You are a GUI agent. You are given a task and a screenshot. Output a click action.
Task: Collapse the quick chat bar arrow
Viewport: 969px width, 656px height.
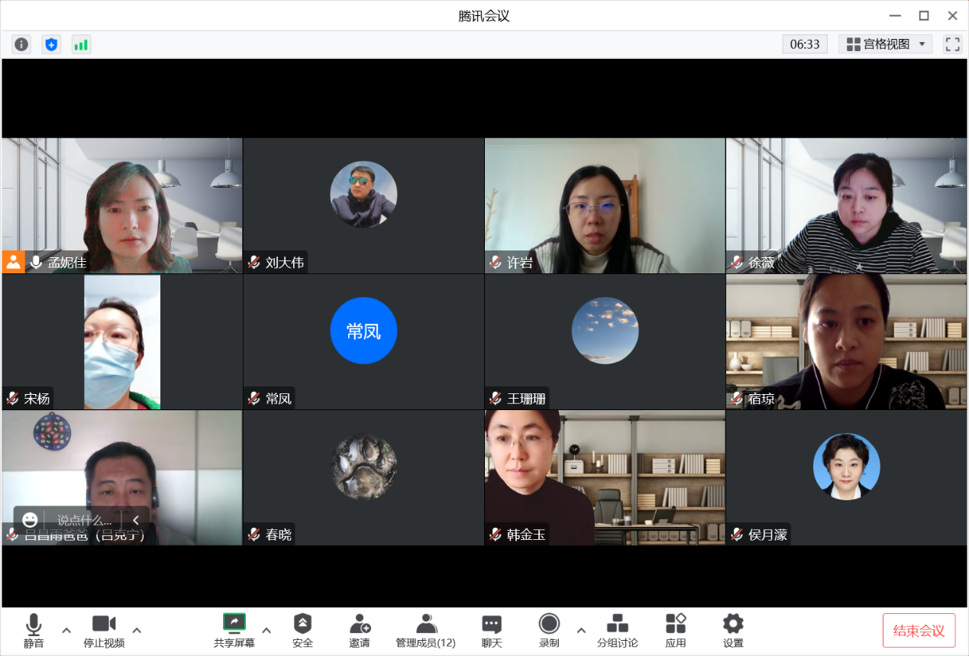[136, 520]
